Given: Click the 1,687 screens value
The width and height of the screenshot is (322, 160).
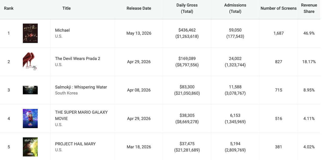Looking at the screenshot, I should pyautogui.click(x=279, y=33).
